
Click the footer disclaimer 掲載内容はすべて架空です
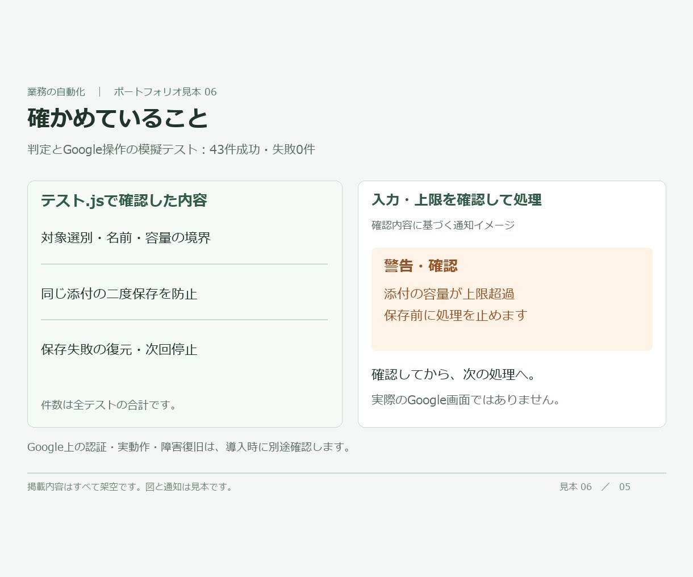[131, 487]
